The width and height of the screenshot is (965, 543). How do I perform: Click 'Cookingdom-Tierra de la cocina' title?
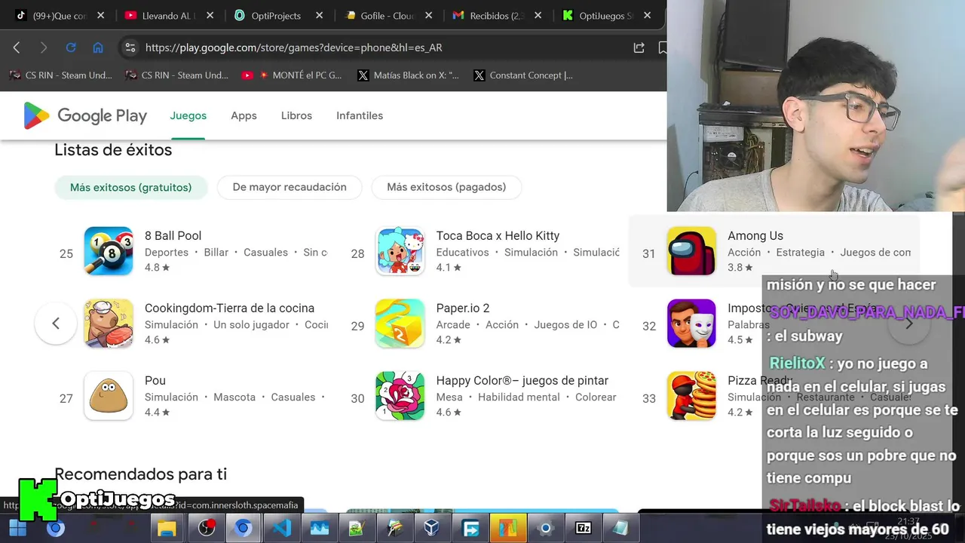pyautogui.click(x=229, y=308)
